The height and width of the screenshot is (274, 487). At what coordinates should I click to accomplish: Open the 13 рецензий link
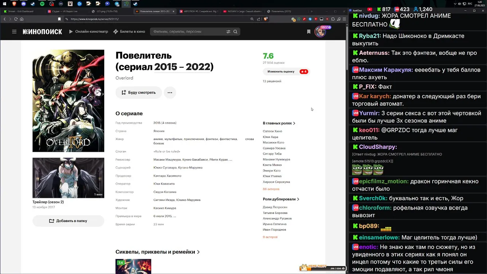(x=272, y=81)
